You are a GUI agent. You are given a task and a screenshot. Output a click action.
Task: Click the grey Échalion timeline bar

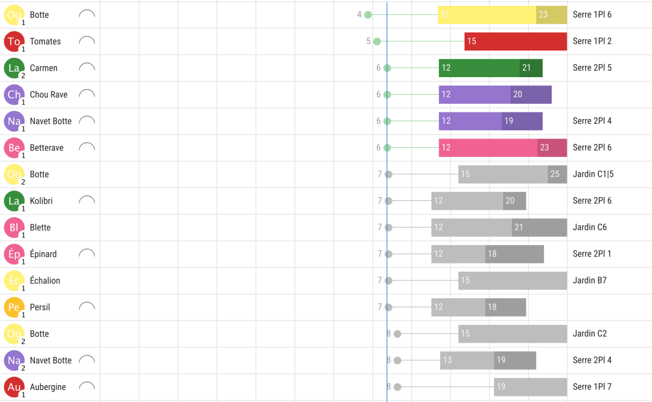[512, 281]
